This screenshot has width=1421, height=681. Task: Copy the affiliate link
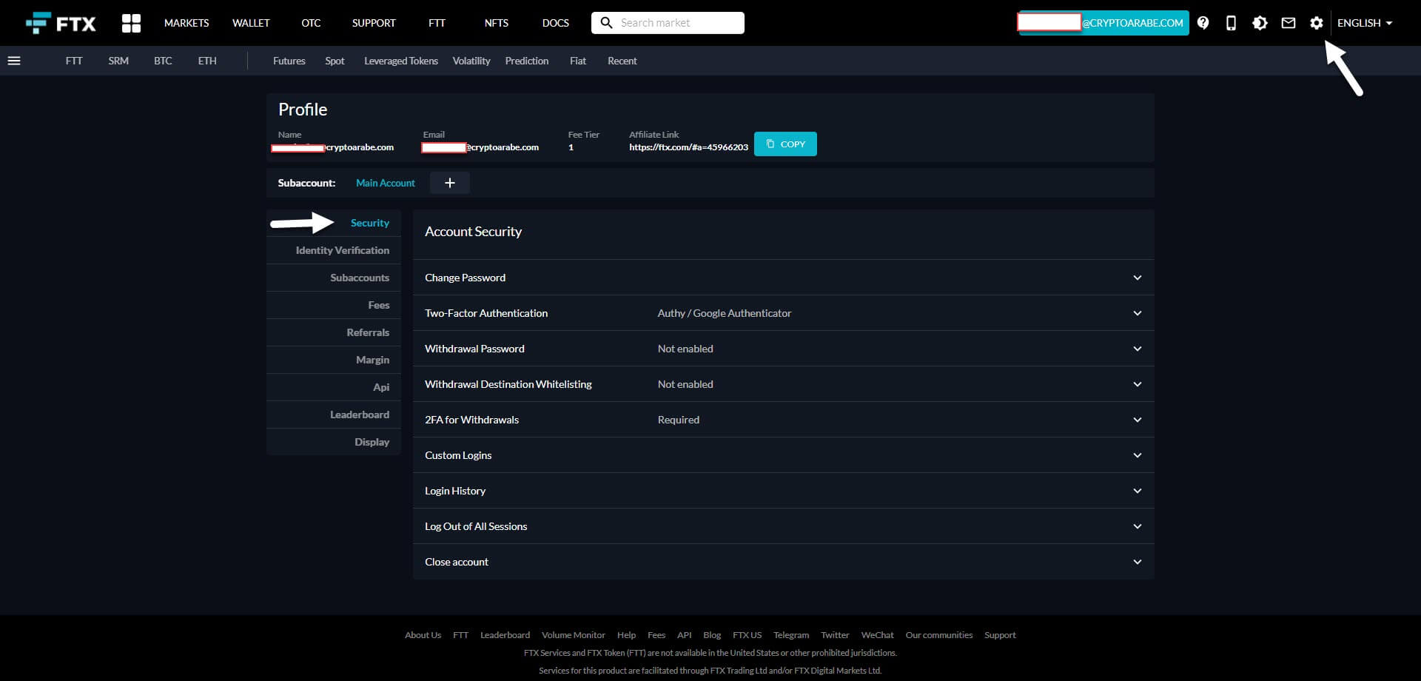785,144
